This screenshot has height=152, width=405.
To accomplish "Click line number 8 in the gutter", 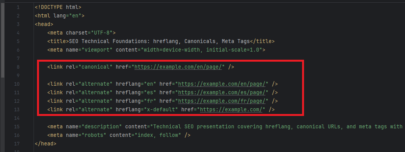I will [x=18, y=67].
